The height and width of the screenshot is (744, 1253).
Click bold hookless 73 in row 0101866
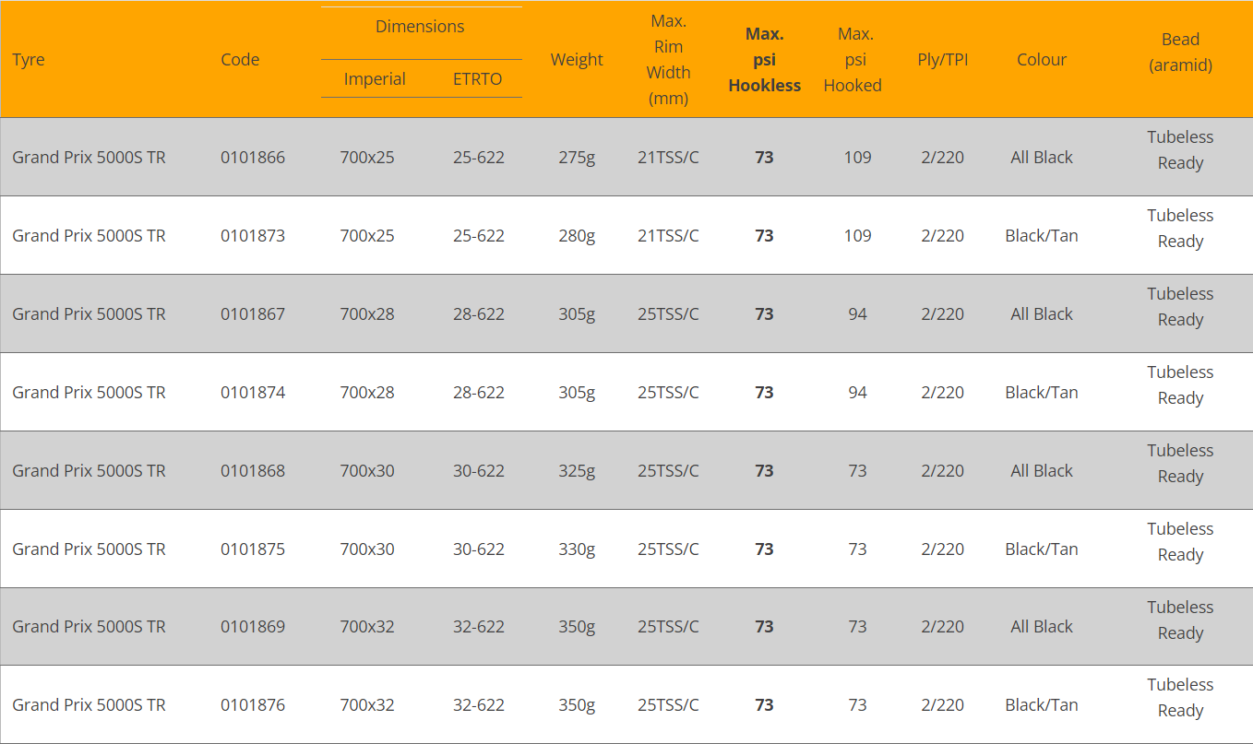tap(764, 158)
